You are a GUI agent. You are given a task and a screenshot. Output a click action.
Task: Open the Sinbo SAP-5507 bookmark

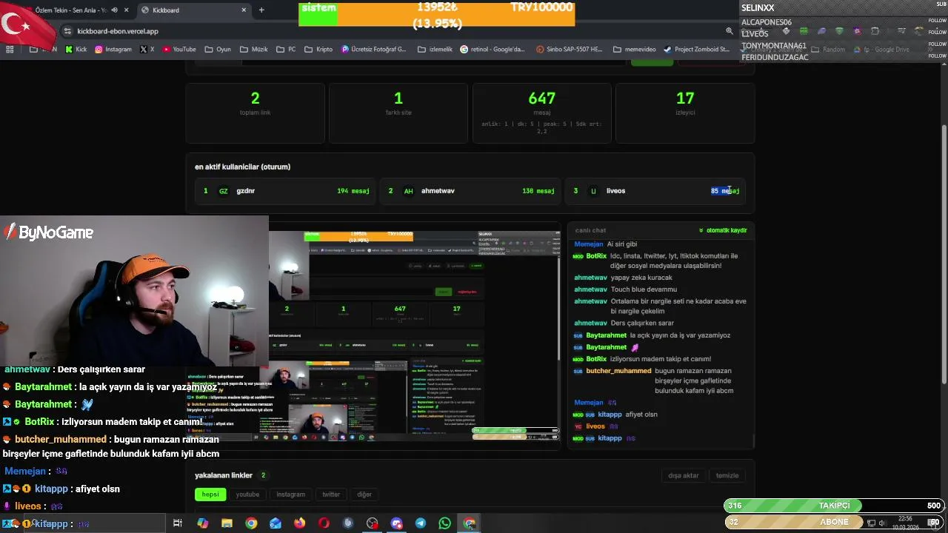tap(569, 50)
